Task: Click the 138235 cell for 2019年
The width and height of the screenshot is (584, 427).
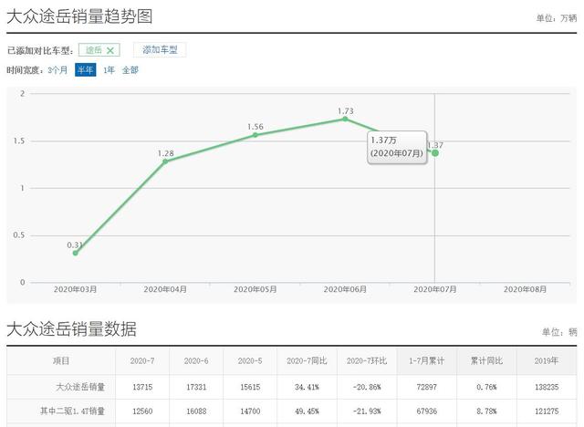Action: click(547, 387)
